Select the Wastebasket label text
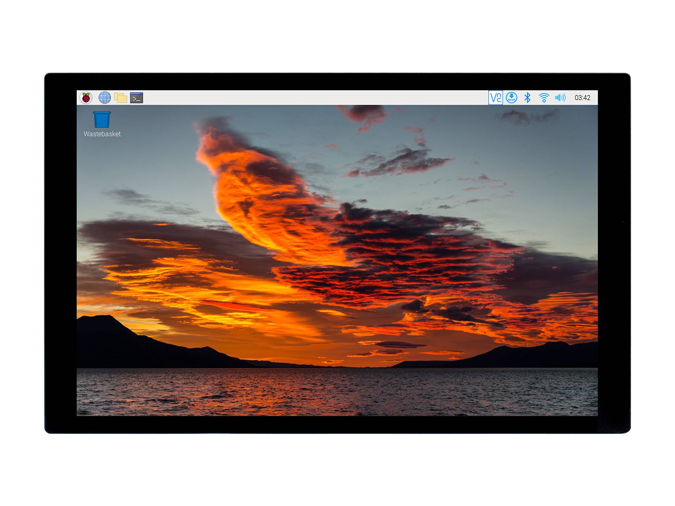This screenshot has height=506, width=675. pos(103,135)
